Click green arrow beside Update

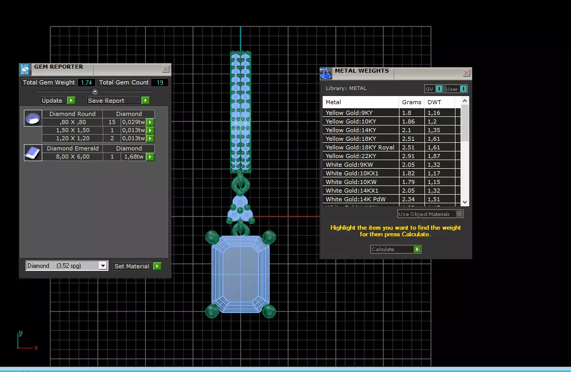click(x=71, y=100)
